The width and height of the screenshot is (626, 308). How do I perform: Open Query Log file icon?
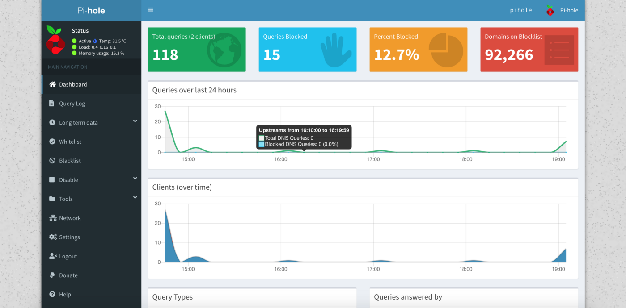click(x=52, y=103)
